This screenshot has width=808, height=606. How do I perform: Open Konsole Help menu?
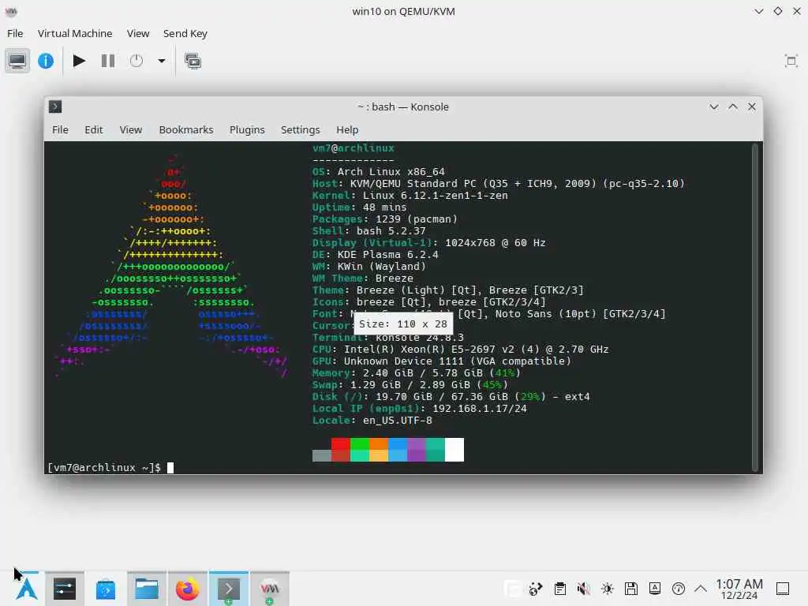(347, 130)
